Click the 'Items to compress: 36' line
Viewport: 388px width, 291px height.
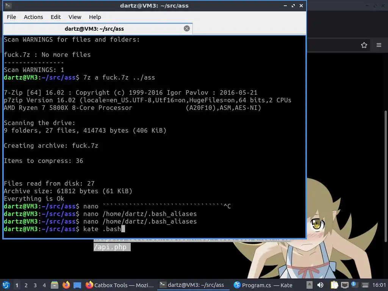click(x=43, y=161)
